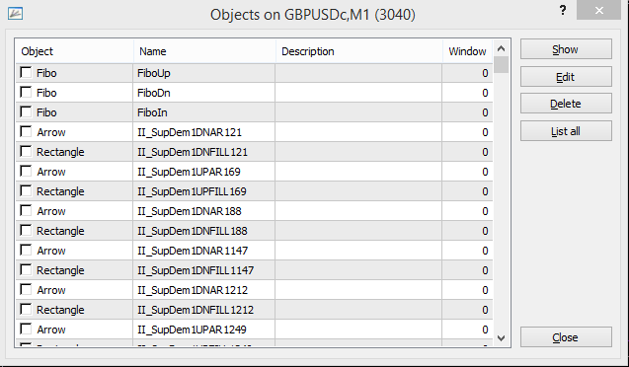
Task: Click the Delete button
Action: coord(566,104)
